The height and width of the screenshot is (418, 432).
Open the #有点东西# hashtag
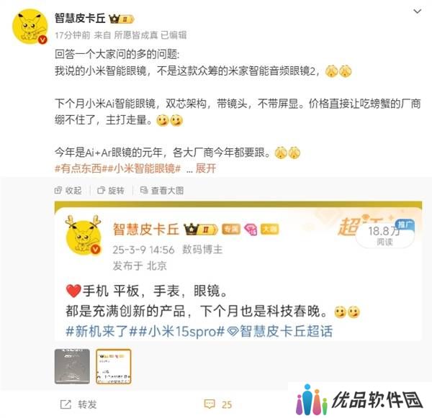(80, 168)
